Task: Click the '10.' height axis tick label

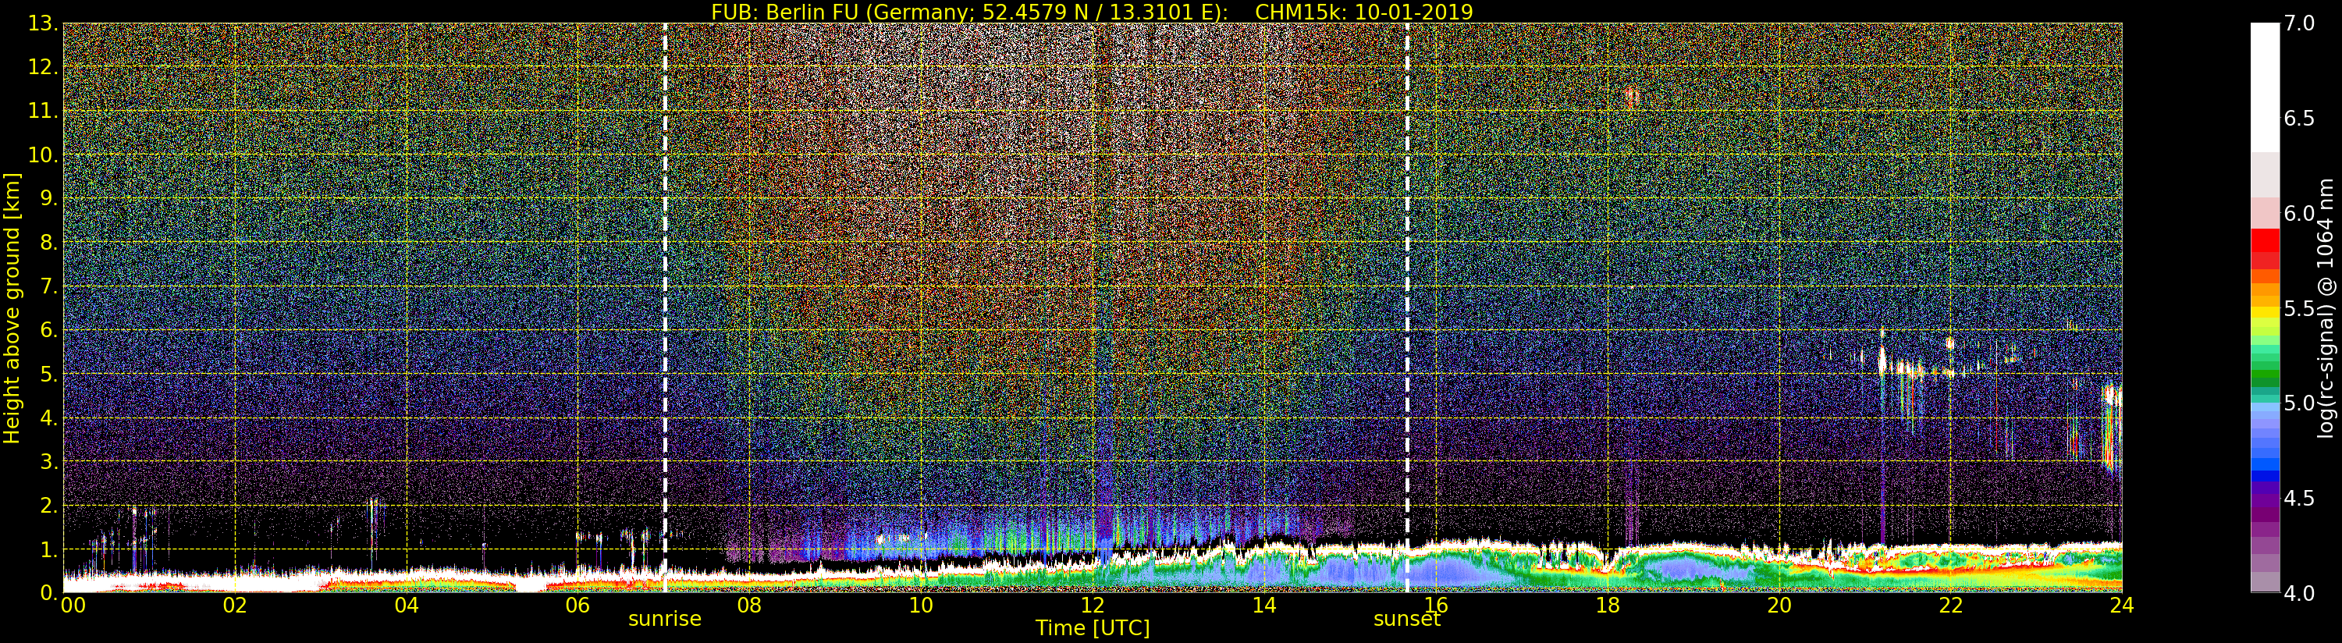Action: click(x=43, y=155)
